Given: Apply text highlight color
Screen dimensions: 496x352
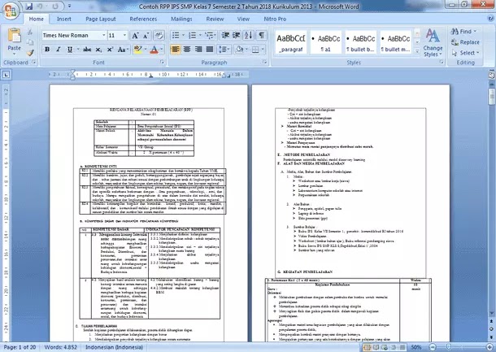Looking at the screenshot, I should 138,50.
